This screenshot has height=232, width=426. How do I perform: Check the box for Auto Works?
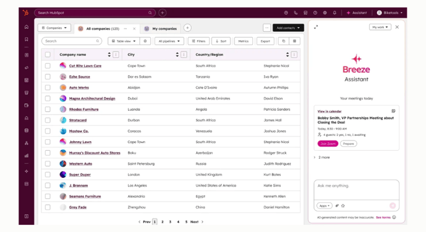(48, 88)
